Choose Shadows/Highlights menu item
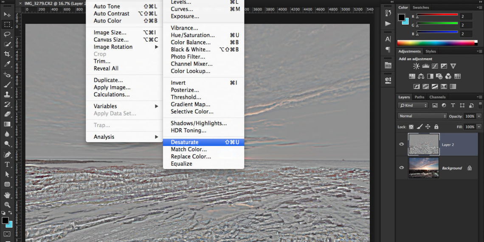 click(203, 123)
